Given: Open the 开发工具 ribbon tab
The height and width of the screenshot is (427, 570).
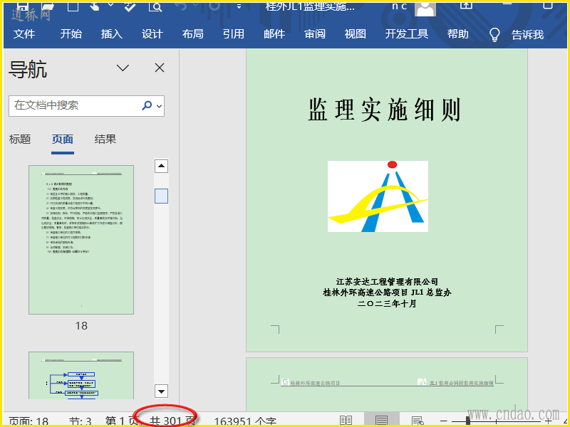Looking at the screenshot, I should 407,34.
